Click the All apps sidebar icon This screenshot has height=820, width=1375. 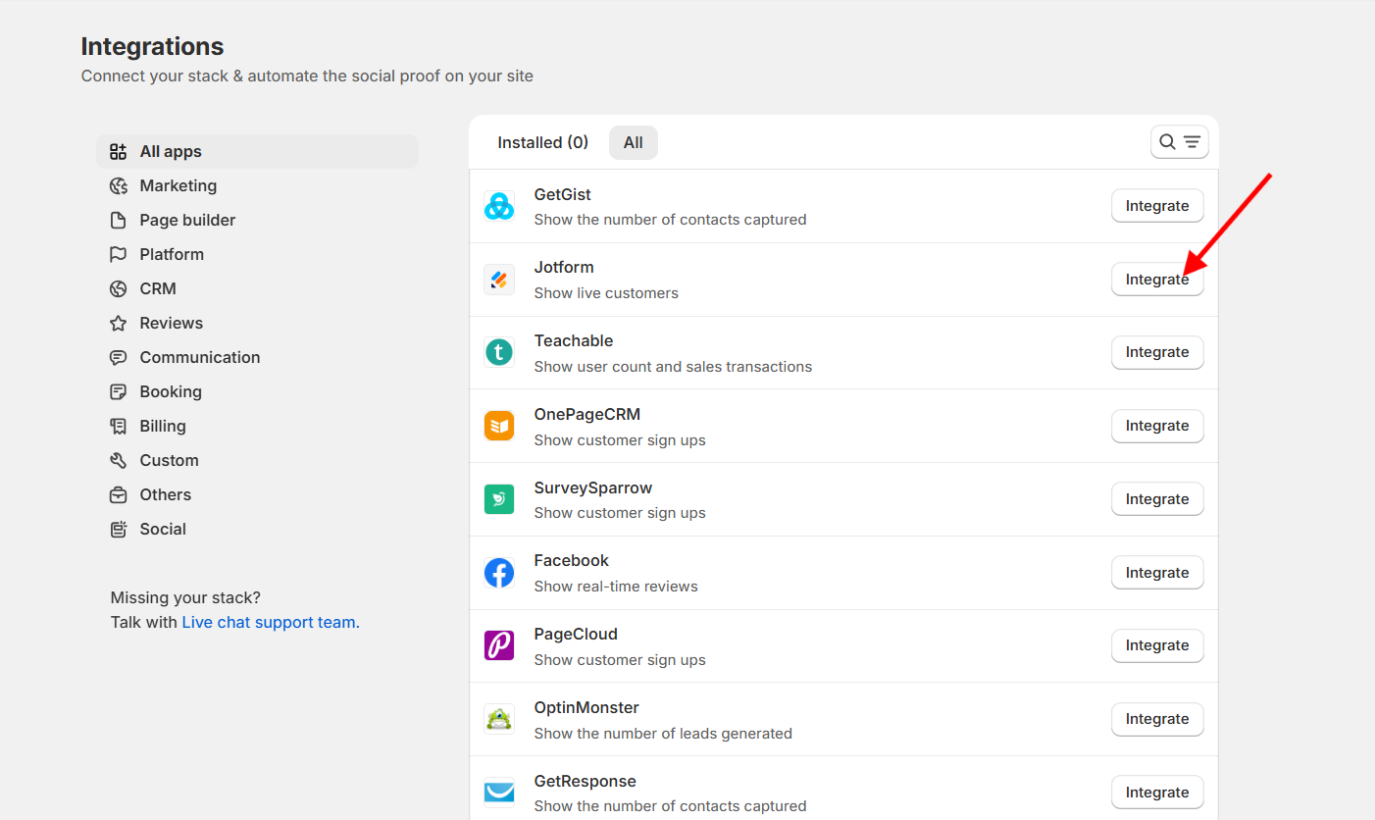coord(119,151)
